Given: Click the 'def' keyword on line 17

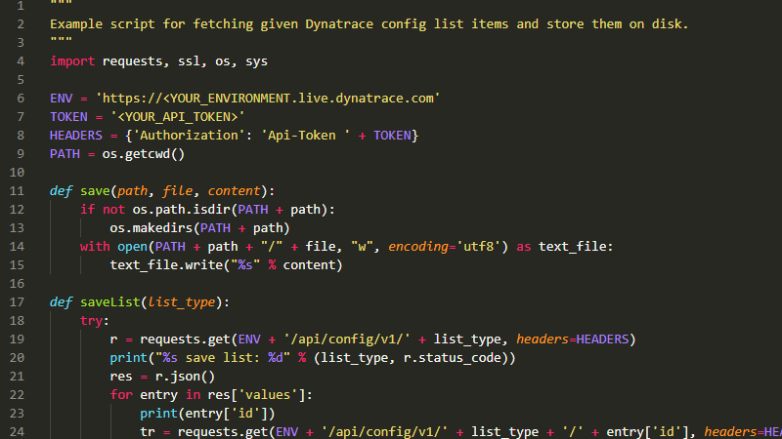Looking at the screenshot, I should (61, 302).
